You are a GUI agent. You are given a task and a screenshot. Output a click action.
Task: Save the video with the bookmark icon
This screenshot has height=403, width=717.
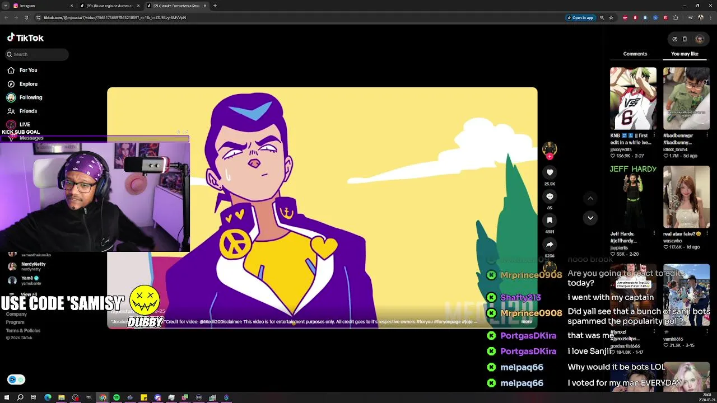pos(550,221)
